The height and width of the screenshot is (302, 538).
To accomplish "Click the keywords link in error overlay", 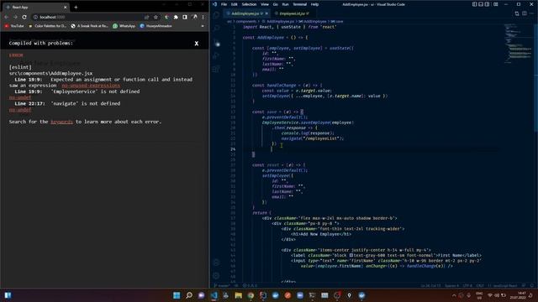I will pyautogui.click(x=61, y=122).
